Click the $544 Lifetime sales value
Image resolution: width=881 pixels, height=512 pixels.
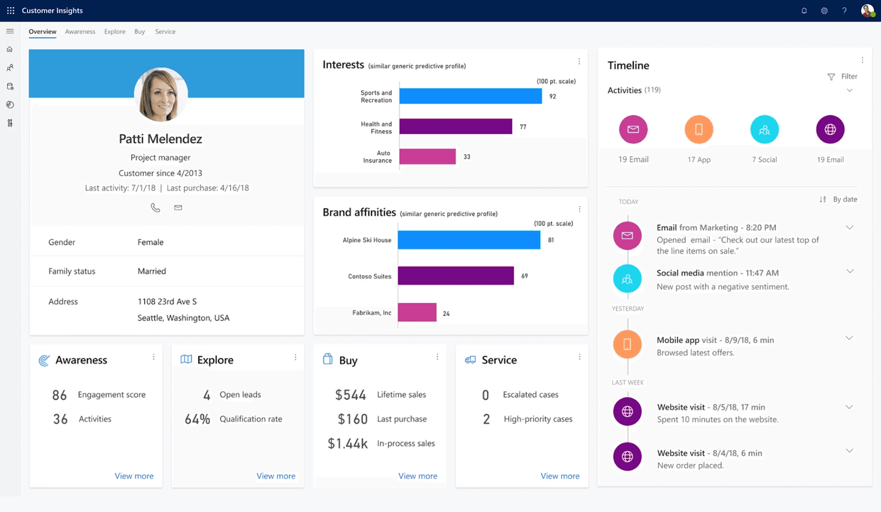tap(350, 395)
